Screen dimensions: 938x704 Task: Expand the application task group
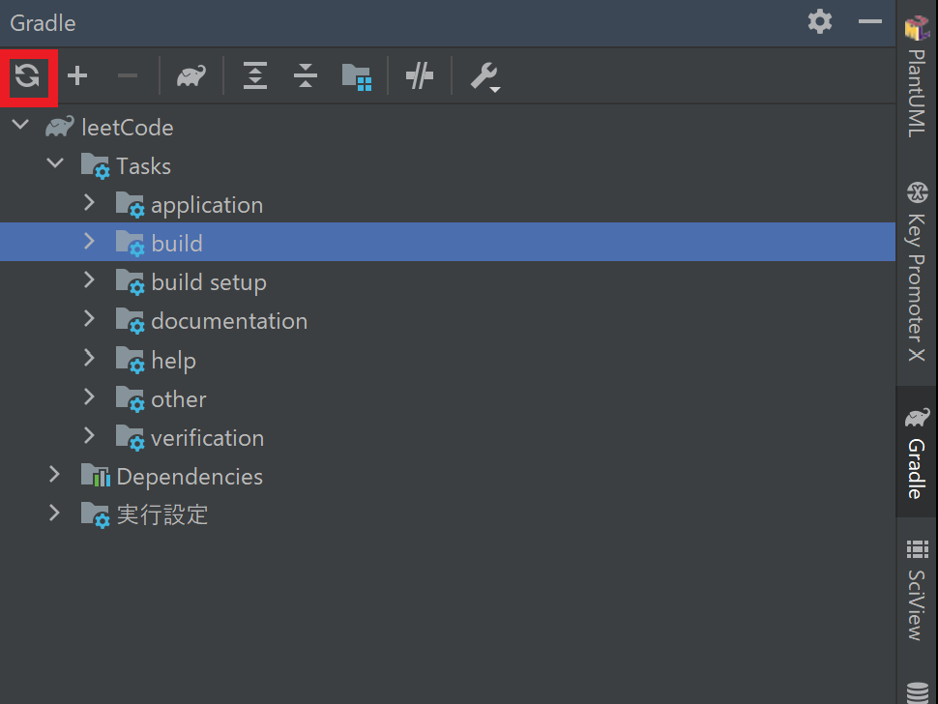(x=89, y=203)
